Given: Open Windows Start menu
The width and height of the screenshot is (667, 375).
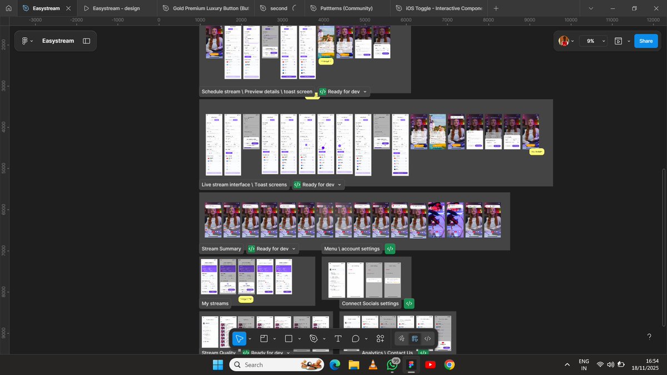Looking at the screenshot, I should tap(217, 364).
